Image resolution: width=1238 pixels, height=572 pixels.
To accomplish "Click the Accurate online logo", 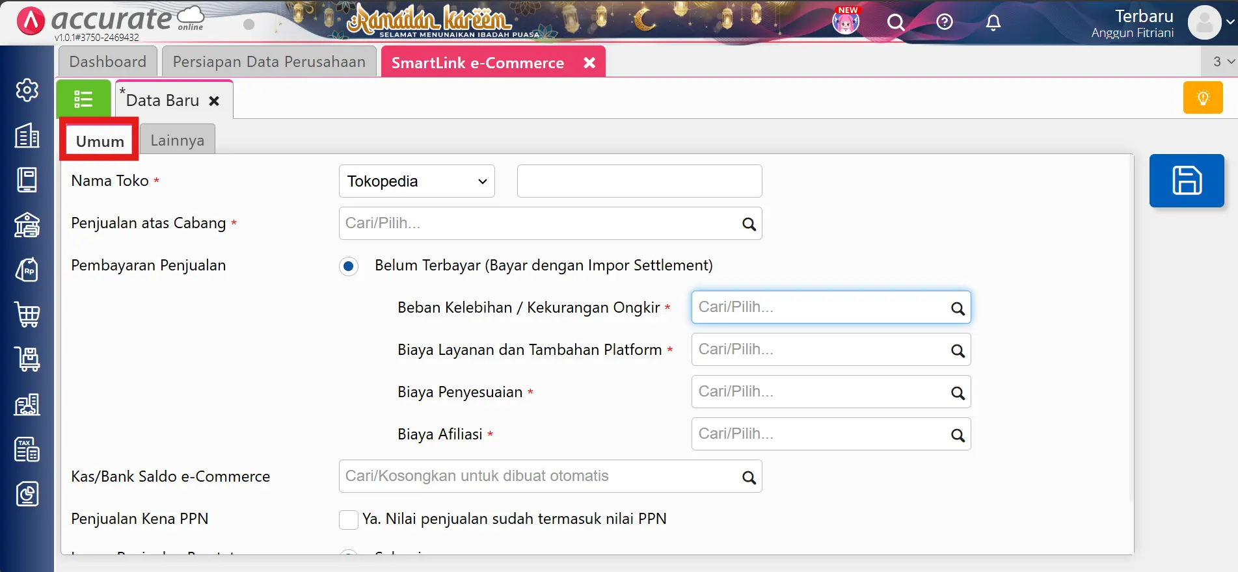I will pos(111,19).
